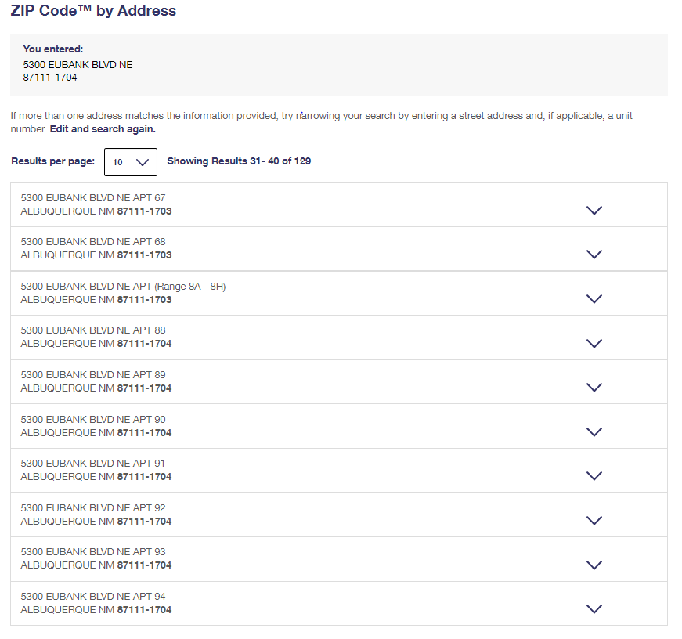Select address text 5300 EUBANK BLVD NE APT 93
This screenshot has height=639, width=682.
click(93, 552)
